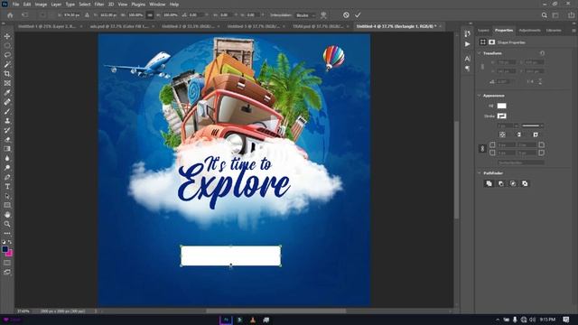
Task: Select the Brush tool
Action: click(x=7, y=112)
